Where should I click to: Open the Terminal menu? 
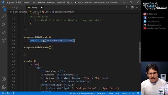61,2
